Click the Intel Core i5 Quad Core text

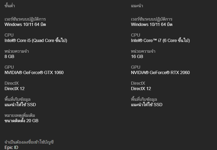(x=36, y=41)
